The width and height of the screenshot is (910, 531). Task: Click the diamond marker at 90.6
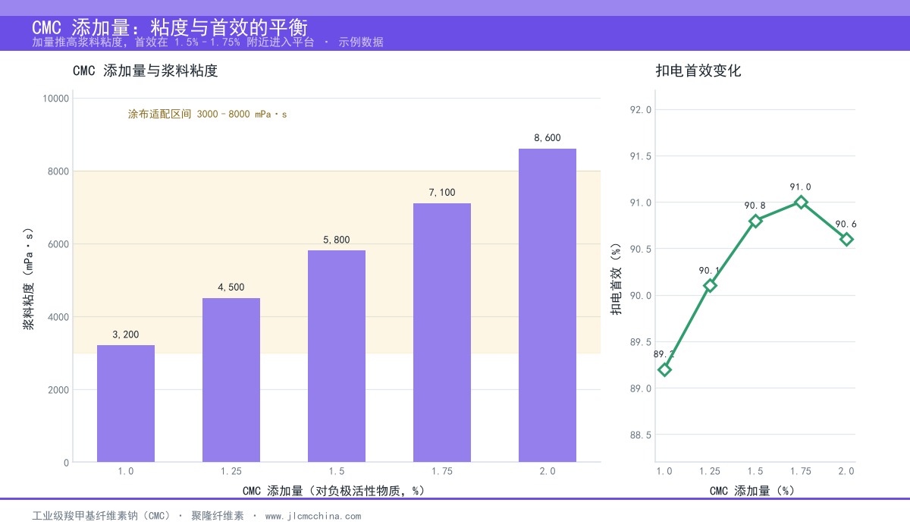click(846, 240)
